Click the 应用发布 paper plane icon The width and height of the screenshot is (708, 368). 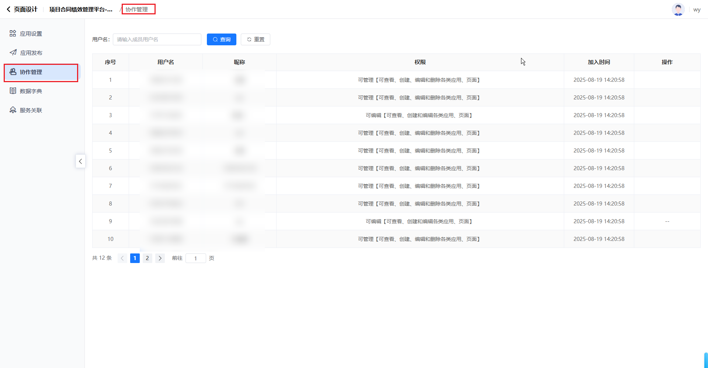13,53
